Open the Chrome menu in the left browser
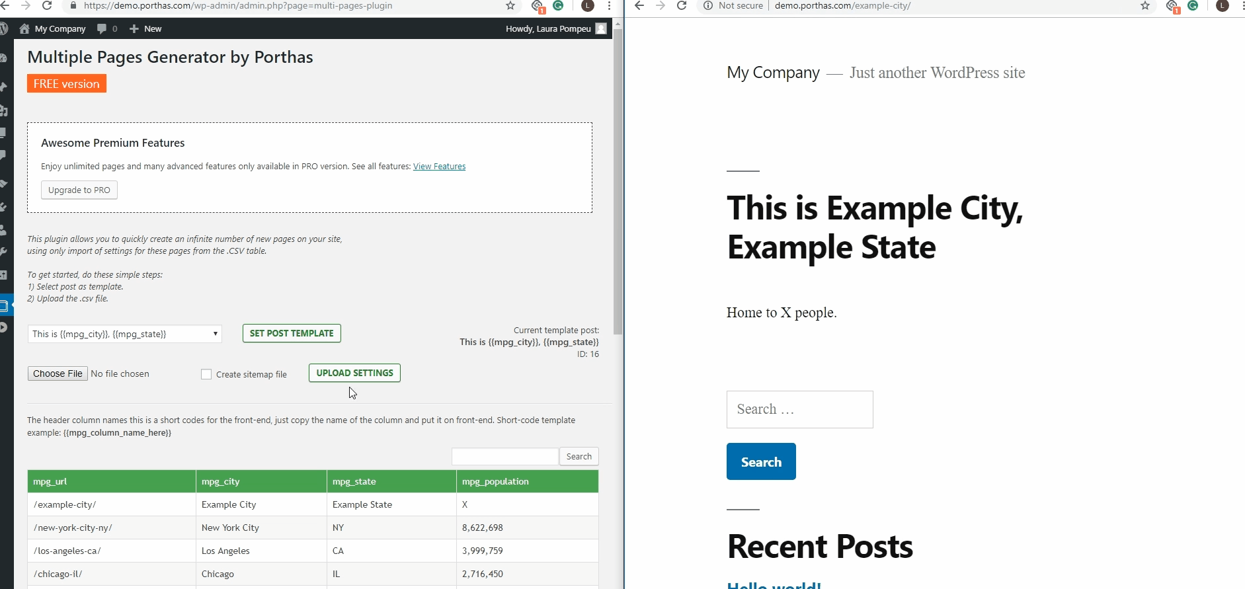The image size is (1245, 589). pyautogui.click(x=609, y=6)
